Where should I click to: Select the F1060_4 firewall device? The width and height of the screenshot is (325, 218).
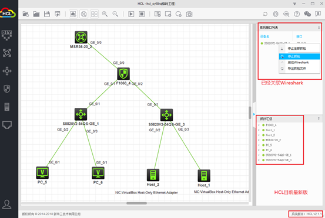(x=123, y=74)
